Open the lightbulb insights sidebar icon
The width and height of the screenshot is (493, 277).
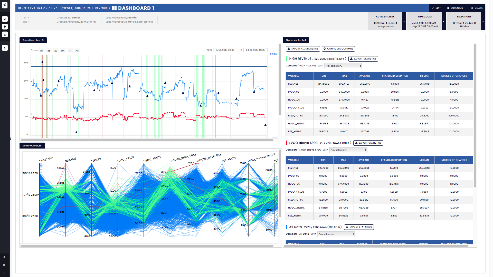point(5,27)
